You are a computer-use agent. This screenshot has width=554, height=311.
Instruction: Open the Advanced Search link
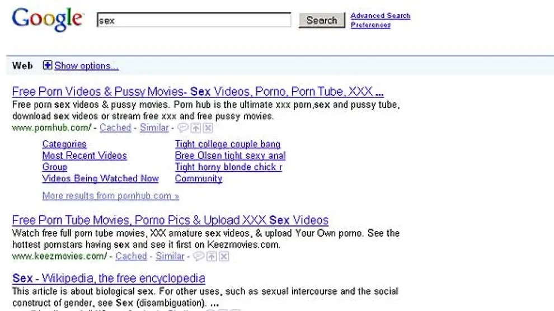point(380,16)
